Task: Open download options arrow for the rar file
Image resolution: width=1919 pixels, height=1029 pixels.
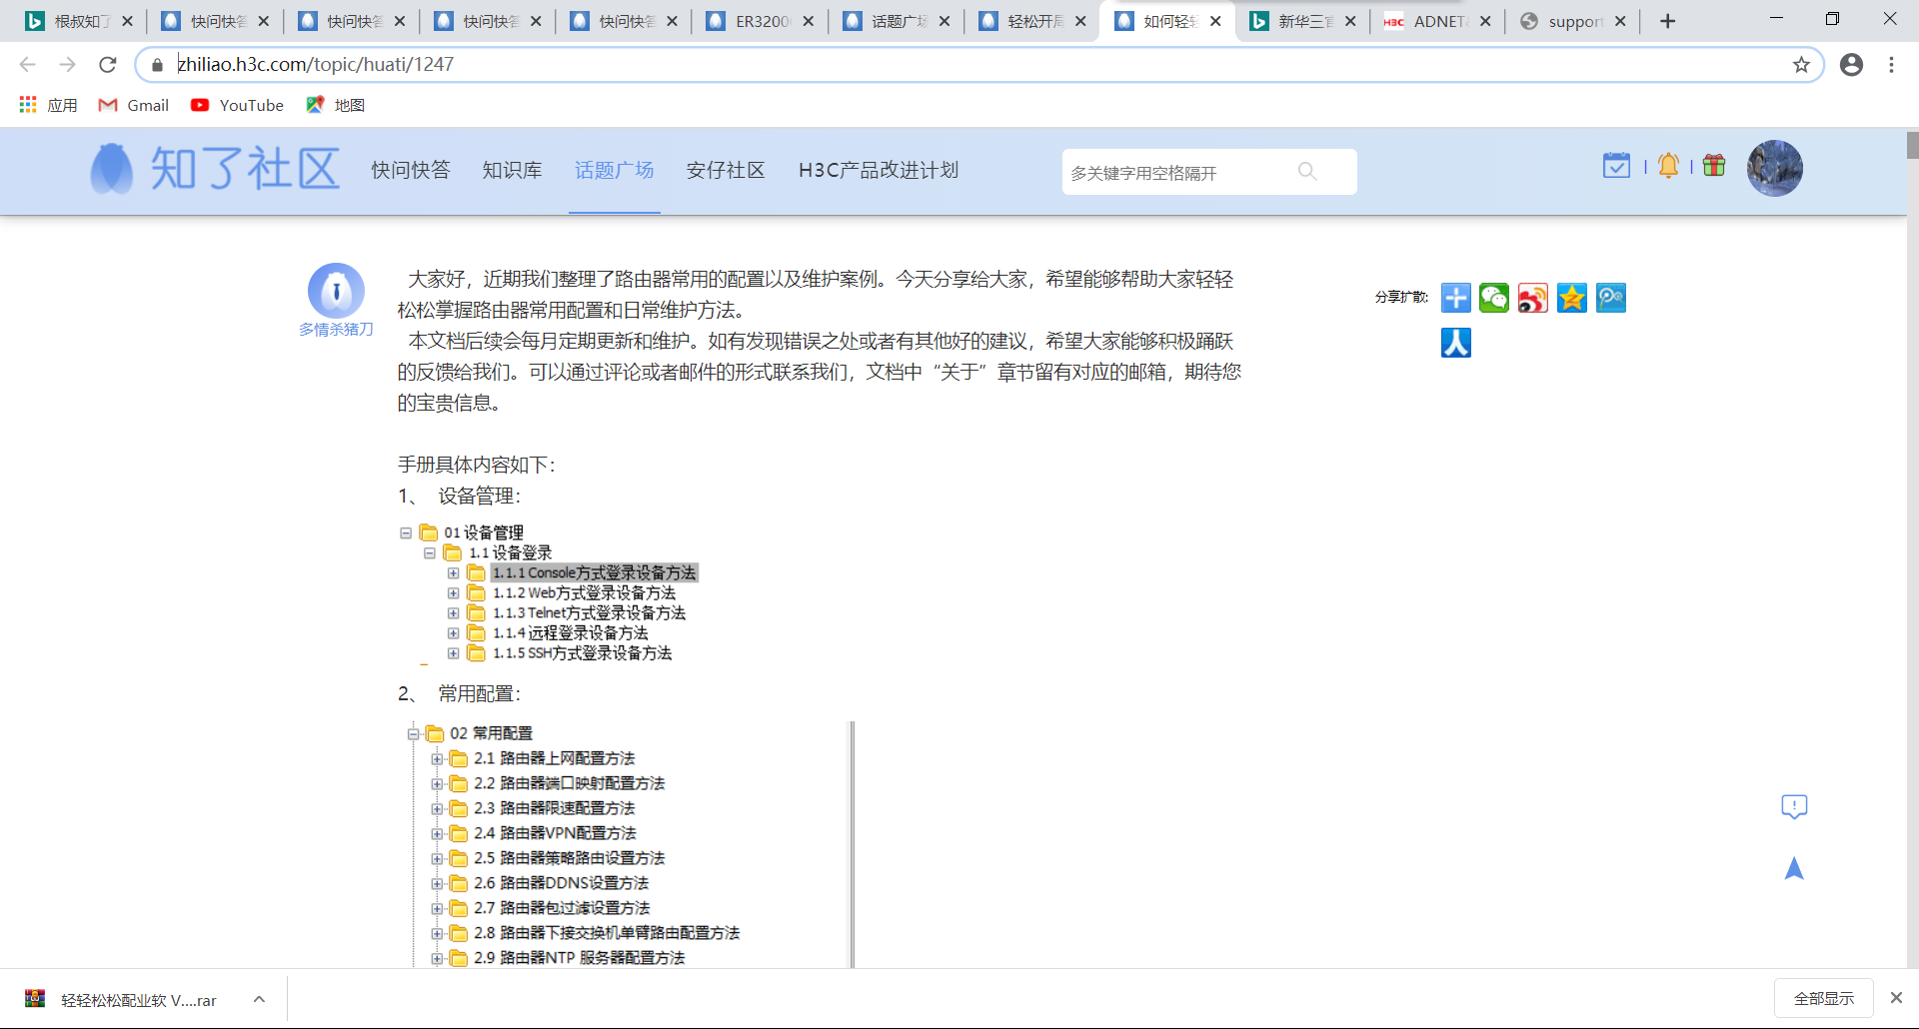Action: click(259, 999)
